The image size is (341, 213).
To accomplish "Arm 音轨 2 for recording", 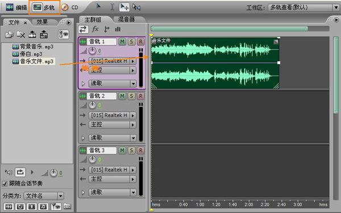I will 141,96.
